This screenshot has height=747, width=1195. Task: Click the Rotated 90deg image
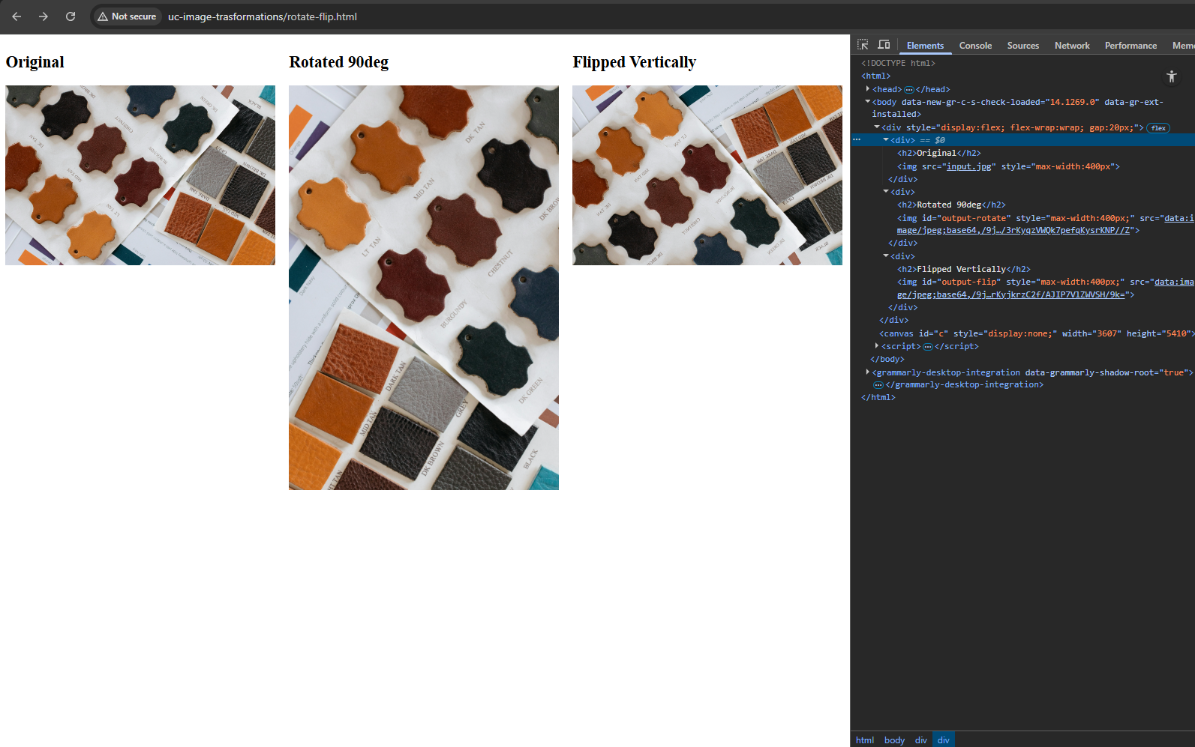pos(424,288)
